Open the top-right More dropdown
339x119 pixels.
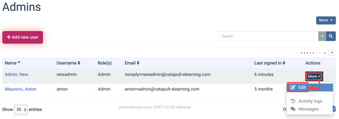[x=326, y=20]
